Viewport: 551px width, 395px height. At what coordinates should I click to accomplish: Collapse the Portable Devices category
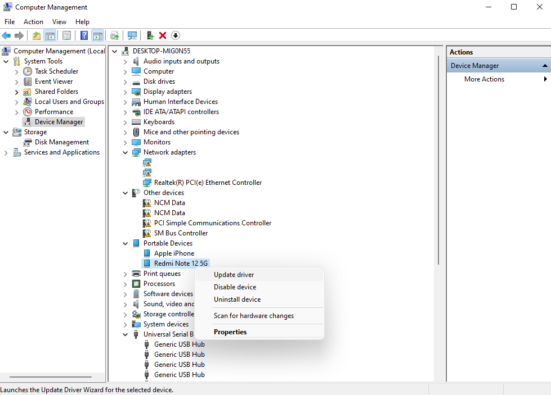[x=126, y=243]
